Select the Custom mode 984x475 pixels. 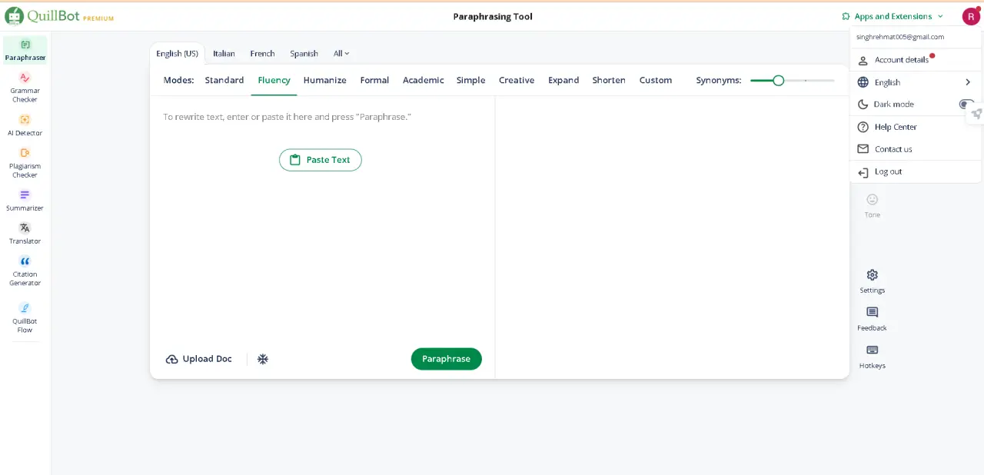click(x=656, y=80)
